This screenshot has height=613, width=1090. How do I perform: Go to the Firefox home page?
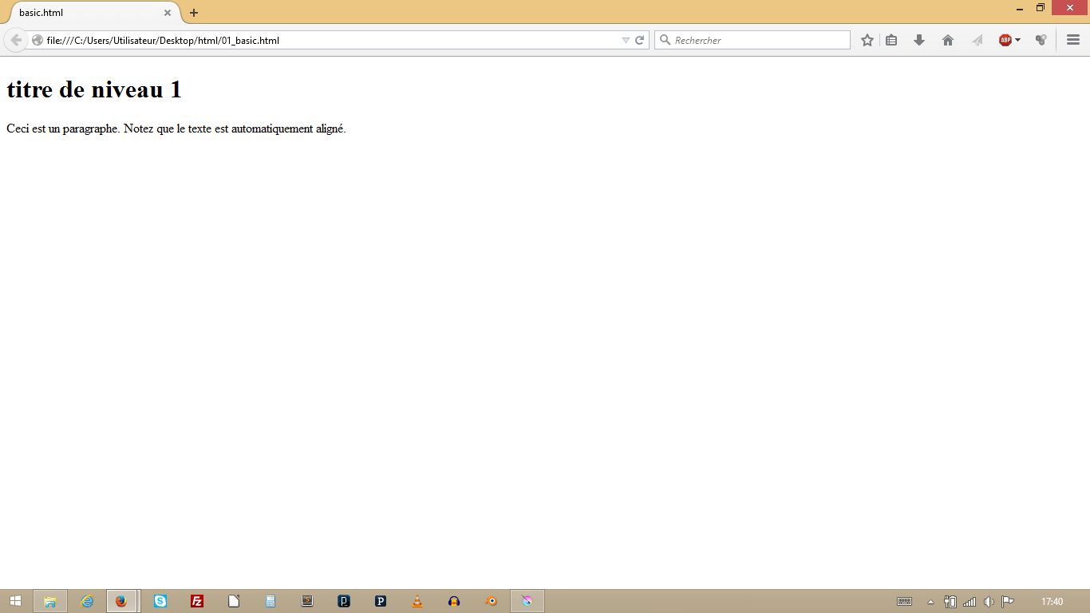tap(948, 40)
